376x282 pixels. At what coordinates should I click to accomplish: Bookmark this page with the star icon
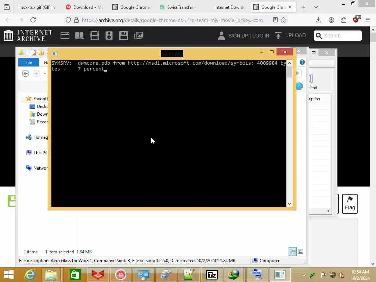[x=283, y=20]
